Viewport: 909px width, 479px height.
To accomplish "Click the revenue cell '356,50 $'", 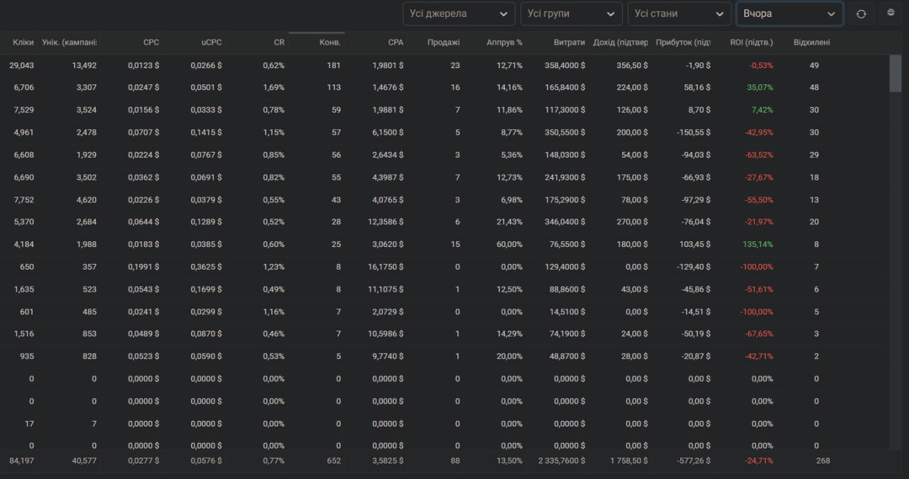I will 632,65.
